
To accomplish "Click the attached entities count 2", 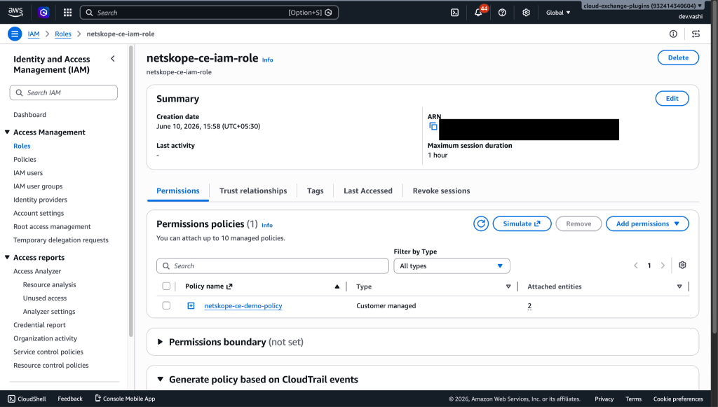I will pos(529,306).
